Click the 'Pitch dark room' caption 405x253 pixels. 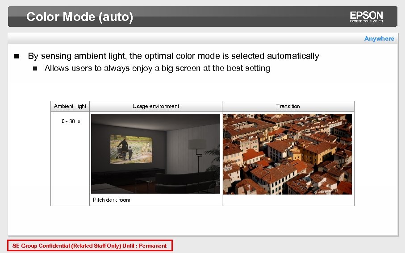click(x=112, y=200)
